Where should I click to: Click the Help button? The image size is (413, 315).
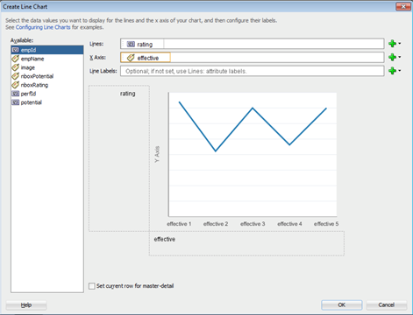pos(26,305)
